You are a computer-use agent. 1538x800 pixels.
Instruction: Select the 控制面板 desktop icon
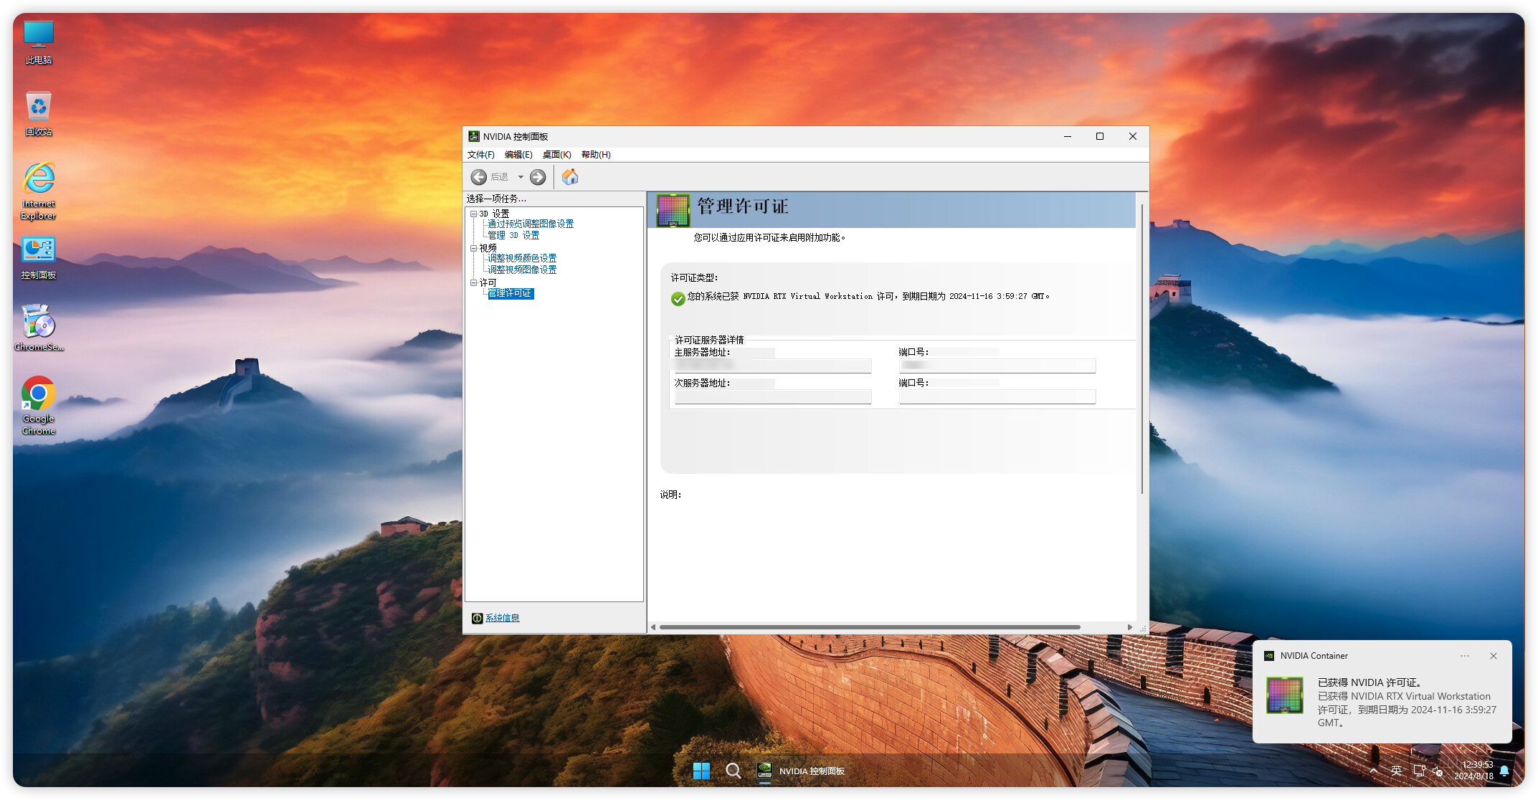click(x=39, y=258)
